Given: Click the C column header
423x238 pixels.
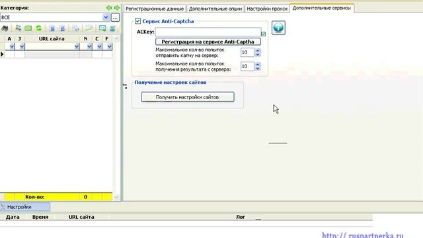Looking at the screenshot, I should click(x=97, y=39).
